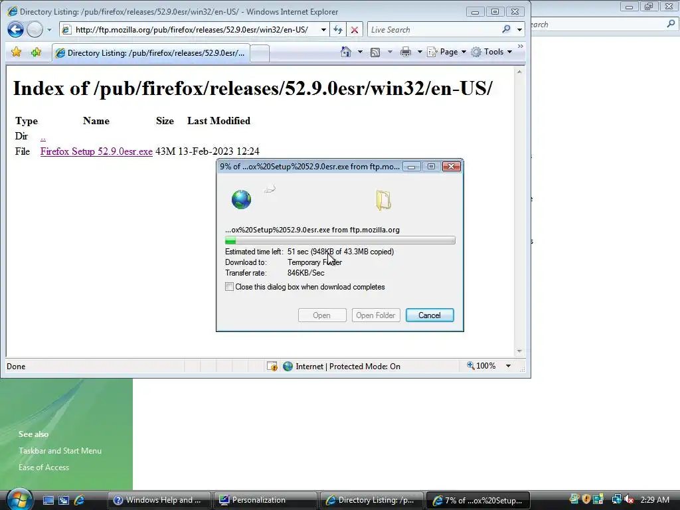This screenshot has width=680, height=510.
Task: Click the search magnifier in background window
Action: pos(671,24)
